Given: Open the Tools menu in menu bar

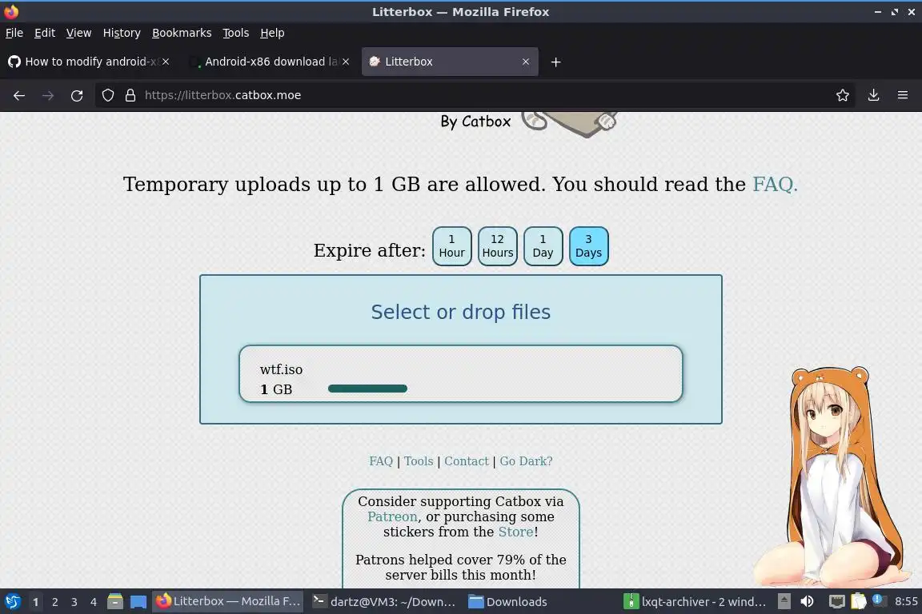Looking at the screenshot, I should [236, 33].
